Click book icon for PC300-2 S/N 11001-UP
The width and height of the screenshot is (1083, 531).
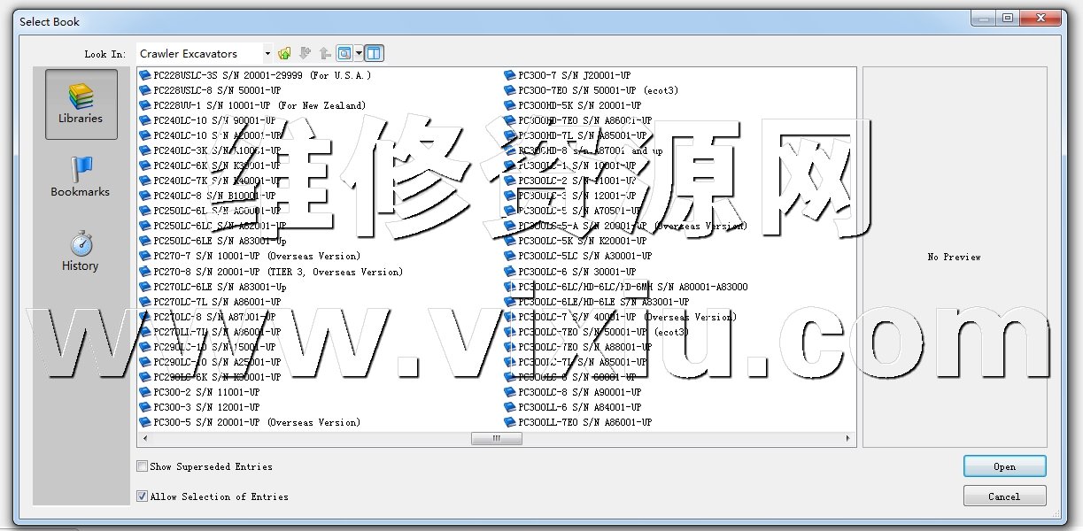(145, 392)
